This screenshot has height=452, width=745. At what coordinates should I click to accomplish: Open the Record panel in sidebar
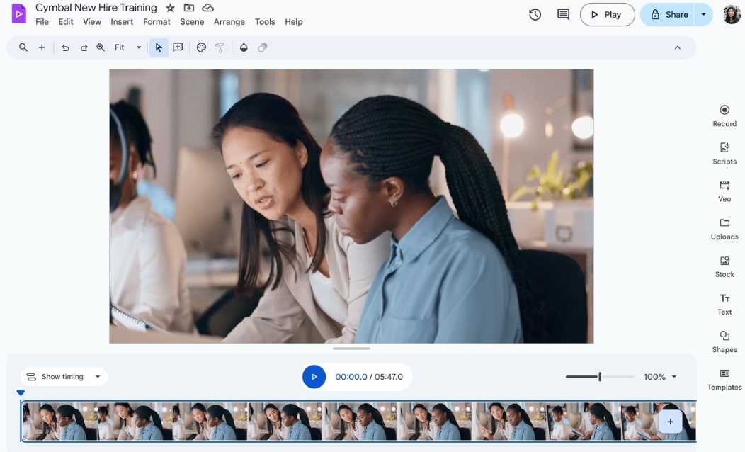pos(724,115)
